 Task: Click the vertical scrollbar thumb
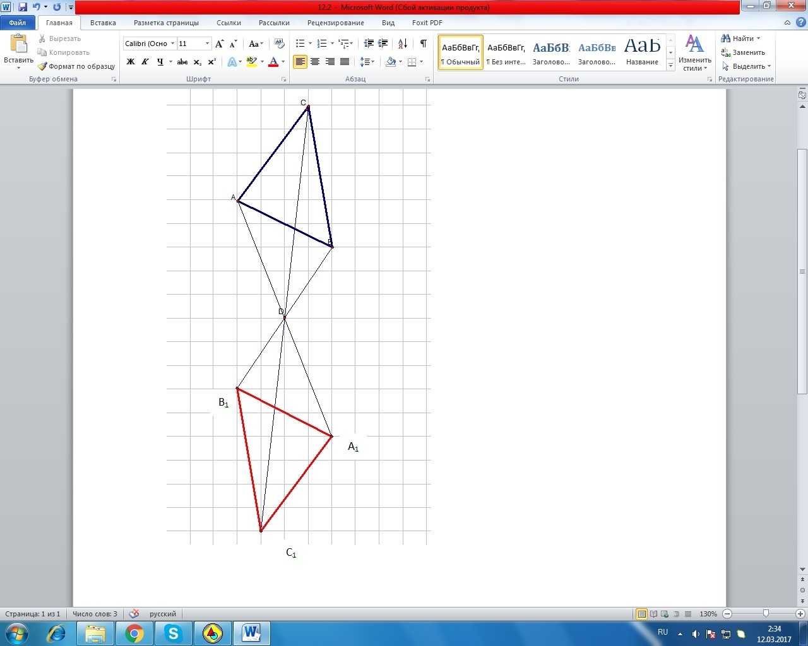coord(802,271)
